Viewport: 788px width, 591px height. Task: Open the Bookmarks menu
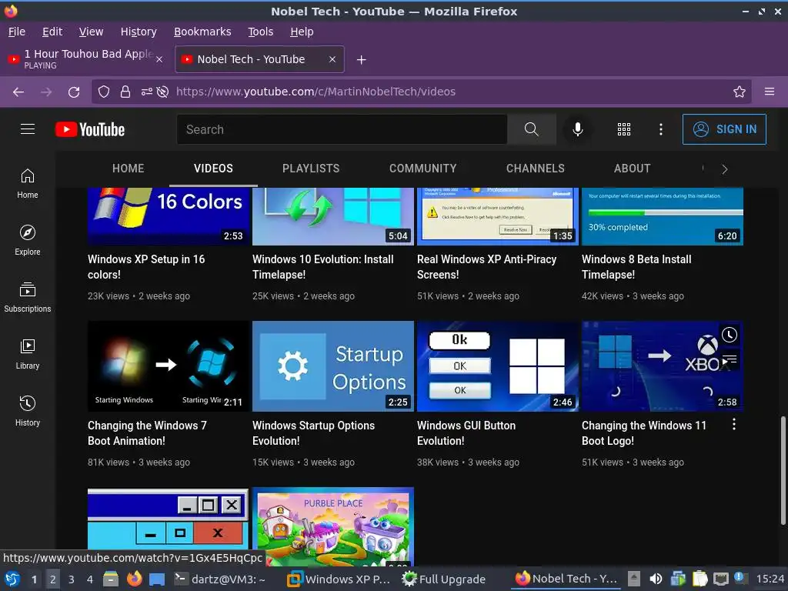(202, 32)
